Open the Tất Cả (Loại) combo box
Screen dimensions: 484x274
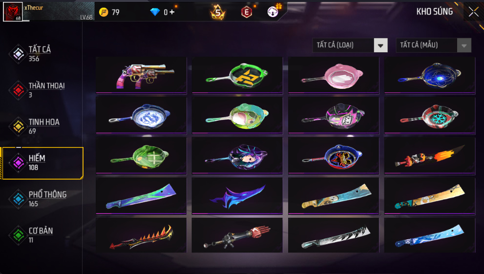(350, 45)
